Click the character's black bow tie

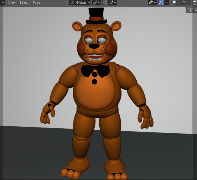pyautogui.click(x=95, y=71)
